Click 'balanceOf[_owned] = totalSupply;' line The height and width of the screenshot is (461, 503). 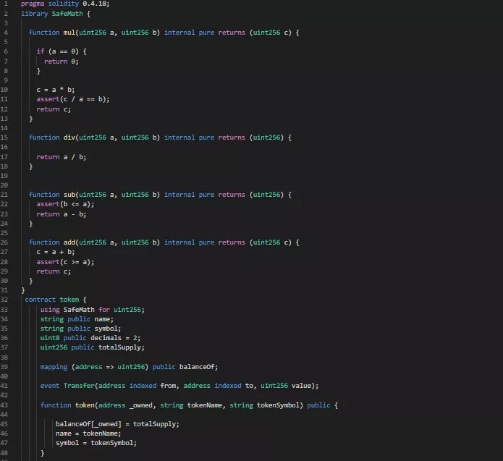pos(117,424)
